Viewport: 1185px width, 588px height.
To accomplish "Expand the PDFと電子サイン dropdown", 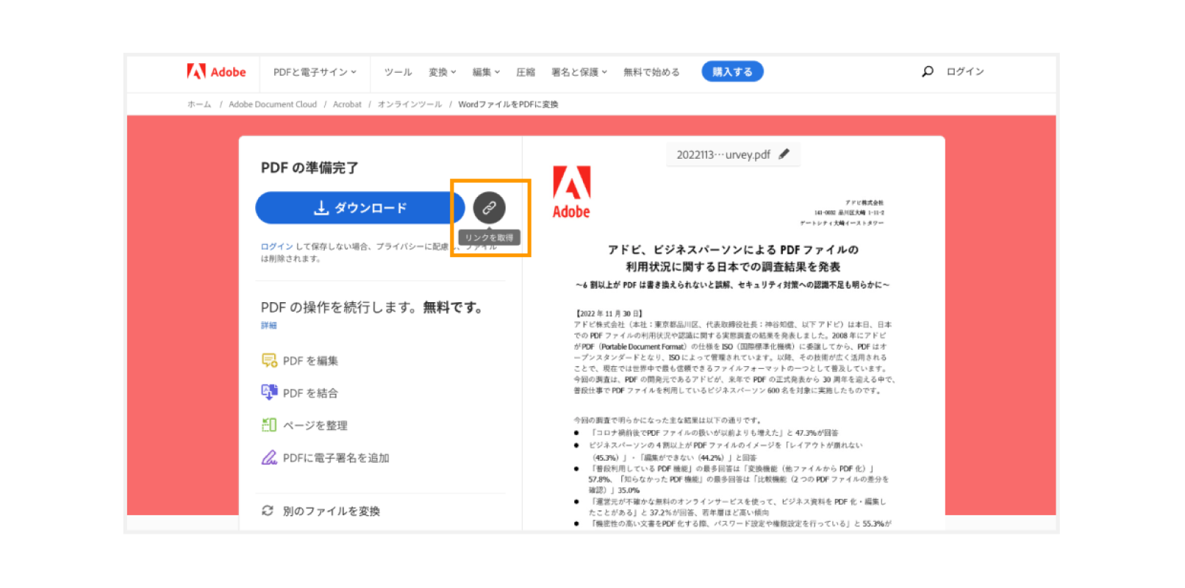I will coord(315,72).
